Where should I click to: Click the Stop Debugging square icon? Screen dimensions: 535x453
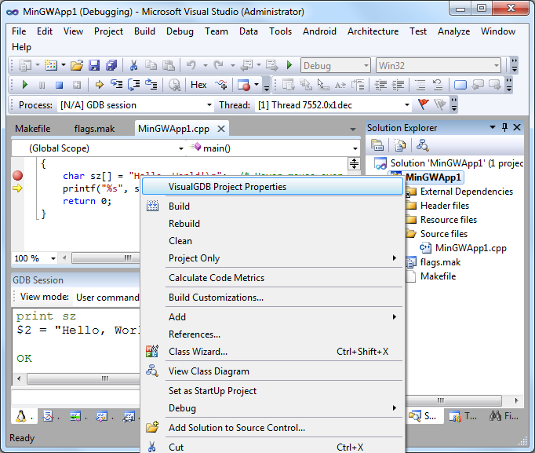click(x=60, y=85)
